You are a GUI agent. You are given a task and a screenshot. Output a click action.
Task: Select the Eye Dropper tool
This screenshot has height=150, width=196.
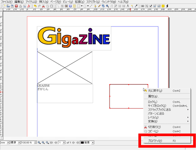pos(136,6)
